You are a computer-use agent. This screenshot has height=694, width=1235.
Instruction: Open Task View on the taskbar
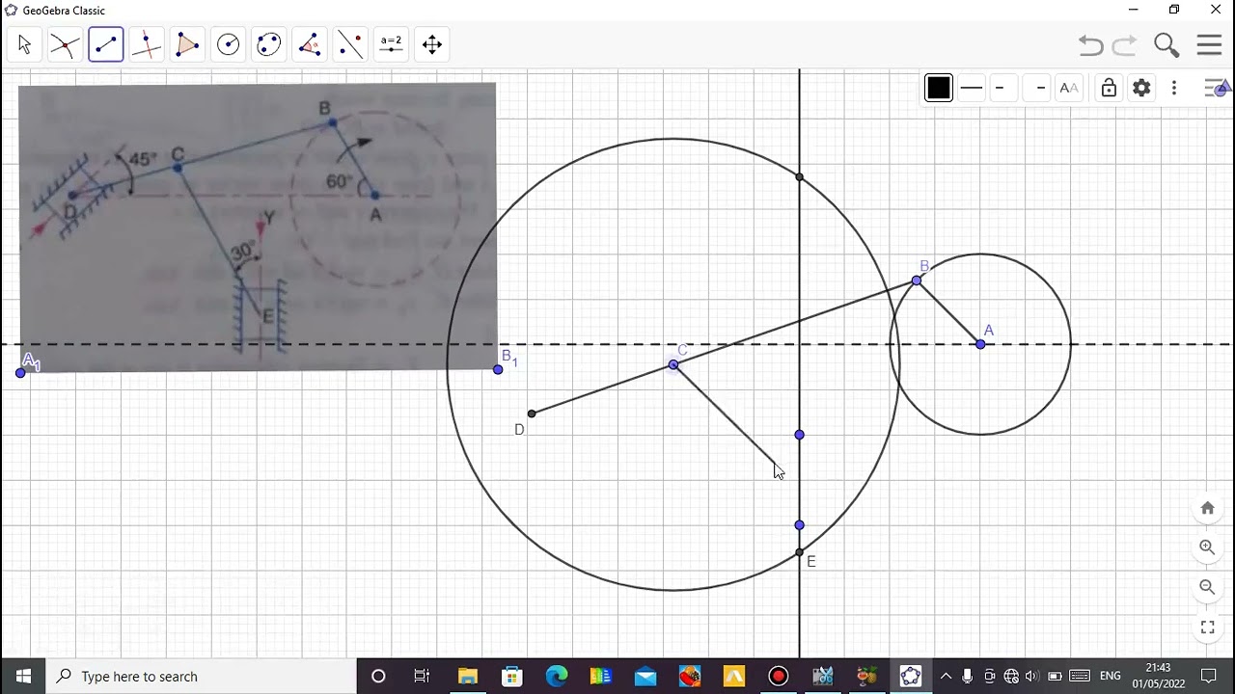click(x=422, y=676)
